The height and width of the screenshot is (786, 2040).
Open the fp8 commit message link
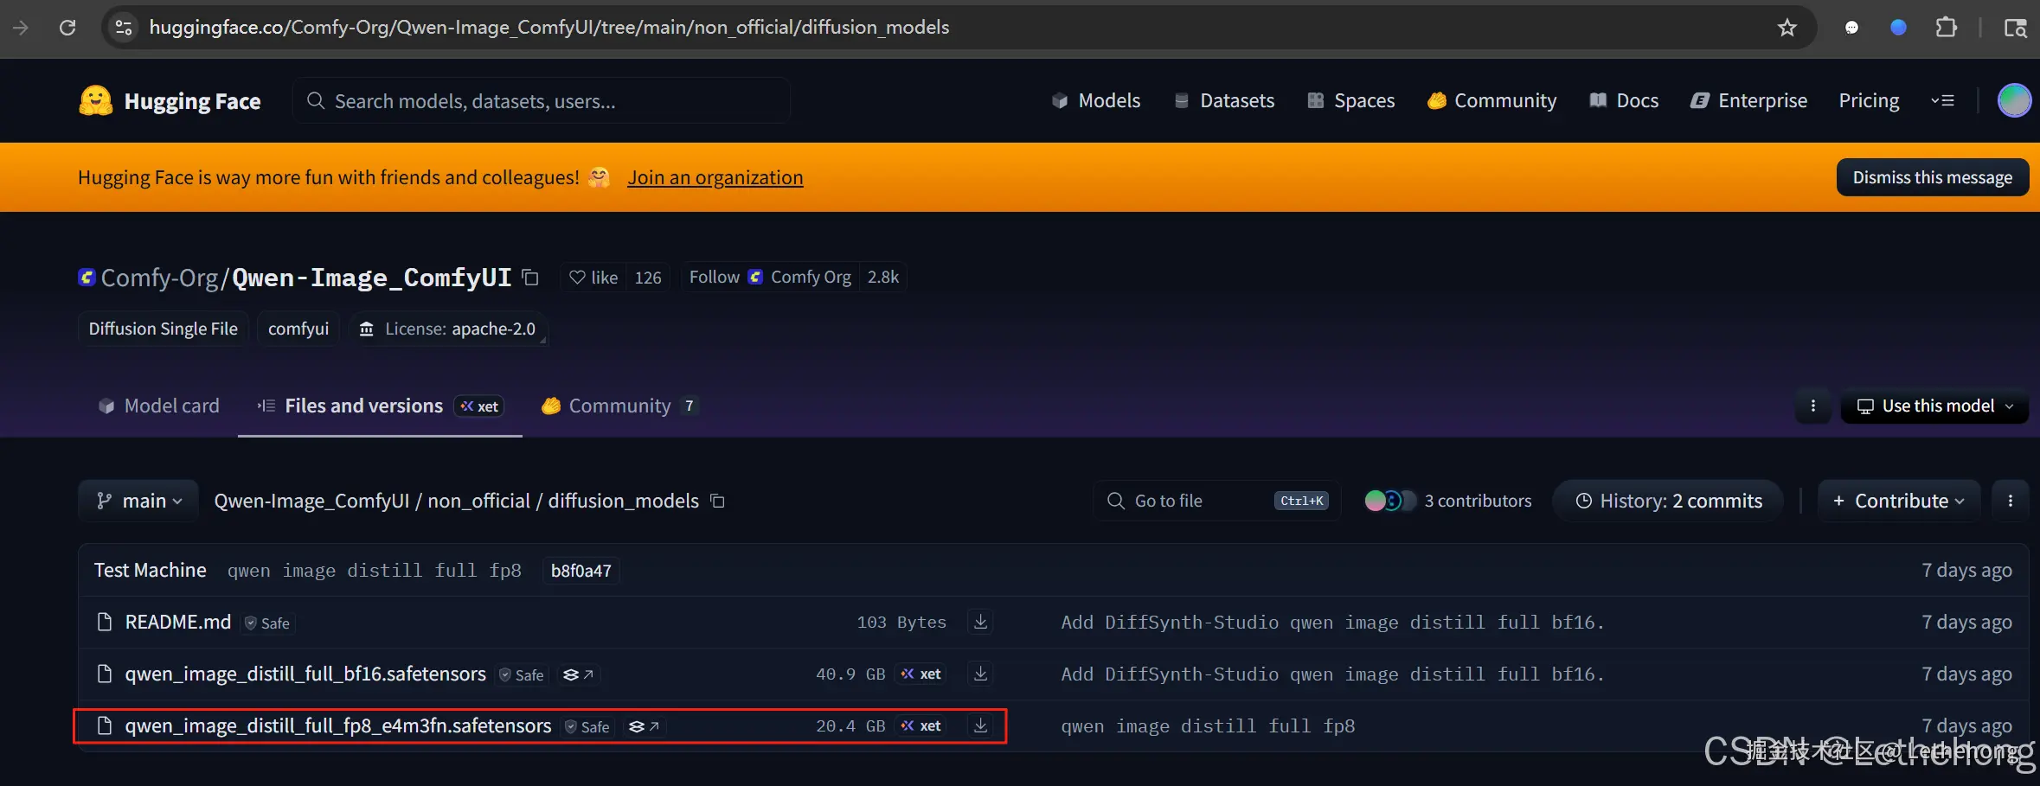click(x=1208, y=726)
